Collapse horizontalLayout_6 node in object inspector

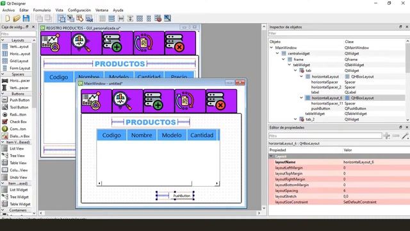pyautogui.click(x=301, y=98)
